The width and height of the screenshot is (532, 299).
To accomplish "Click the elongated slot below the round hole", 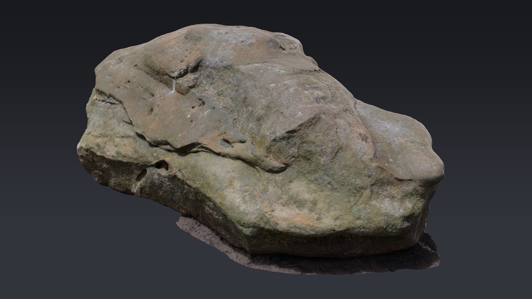I will 141,175.
